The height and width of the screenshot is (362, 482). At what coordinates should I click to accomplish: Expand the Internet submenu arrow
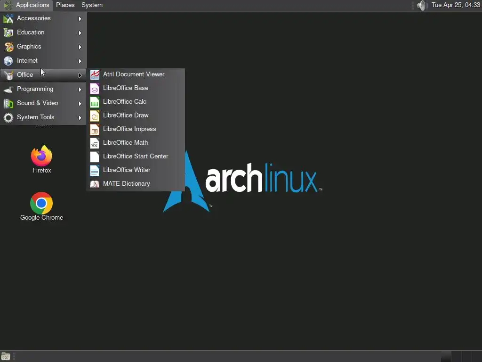(x=80, y=61)
